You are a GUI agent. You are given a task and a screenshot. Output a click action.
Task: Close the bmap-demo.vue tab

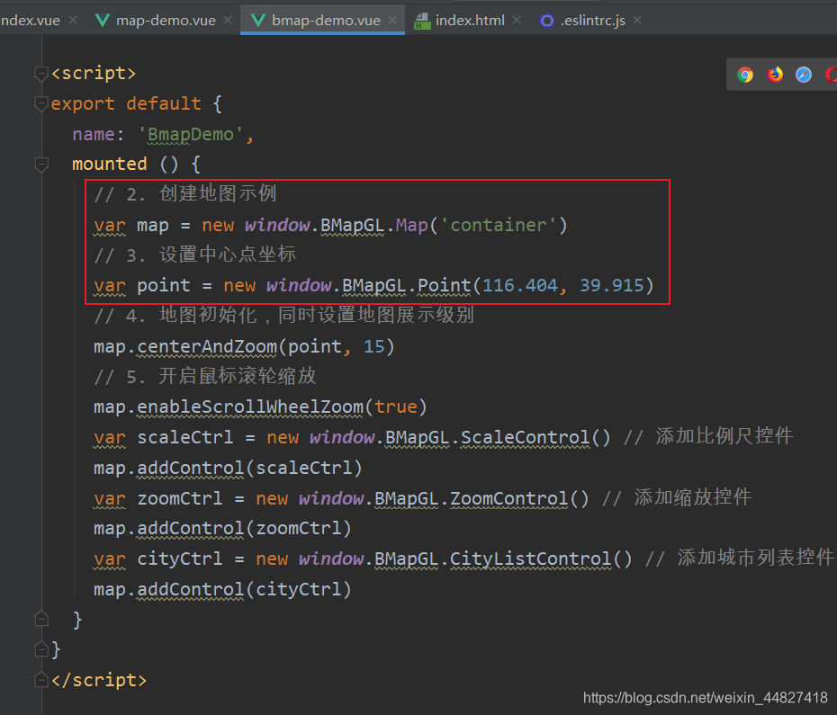[392, 21]
